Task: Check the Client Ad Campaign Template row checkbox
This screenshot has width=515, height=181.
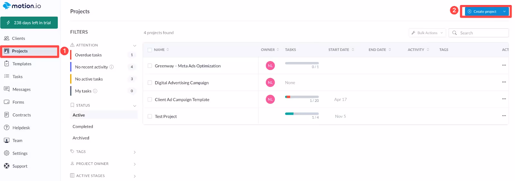Action: (150, 99)
